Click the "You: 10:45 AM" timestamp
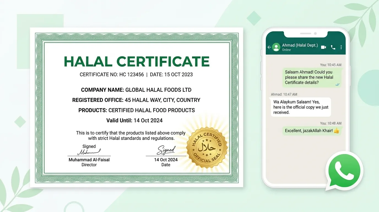This screenshot has height=212, width=379. [331, 65]
